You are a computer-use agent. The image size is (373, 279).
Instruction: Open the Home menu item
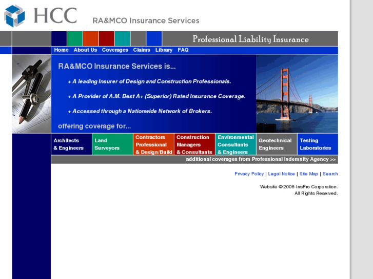click(61, 50)
